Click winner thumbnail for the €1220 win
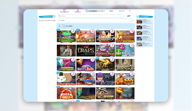Image resolution: width=192 pixels, height=111 pixels. point(139,33)
